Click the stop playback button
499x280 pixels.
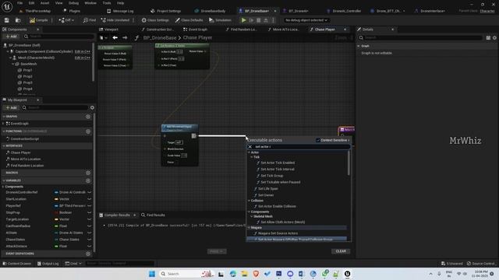tap(258, 20)
